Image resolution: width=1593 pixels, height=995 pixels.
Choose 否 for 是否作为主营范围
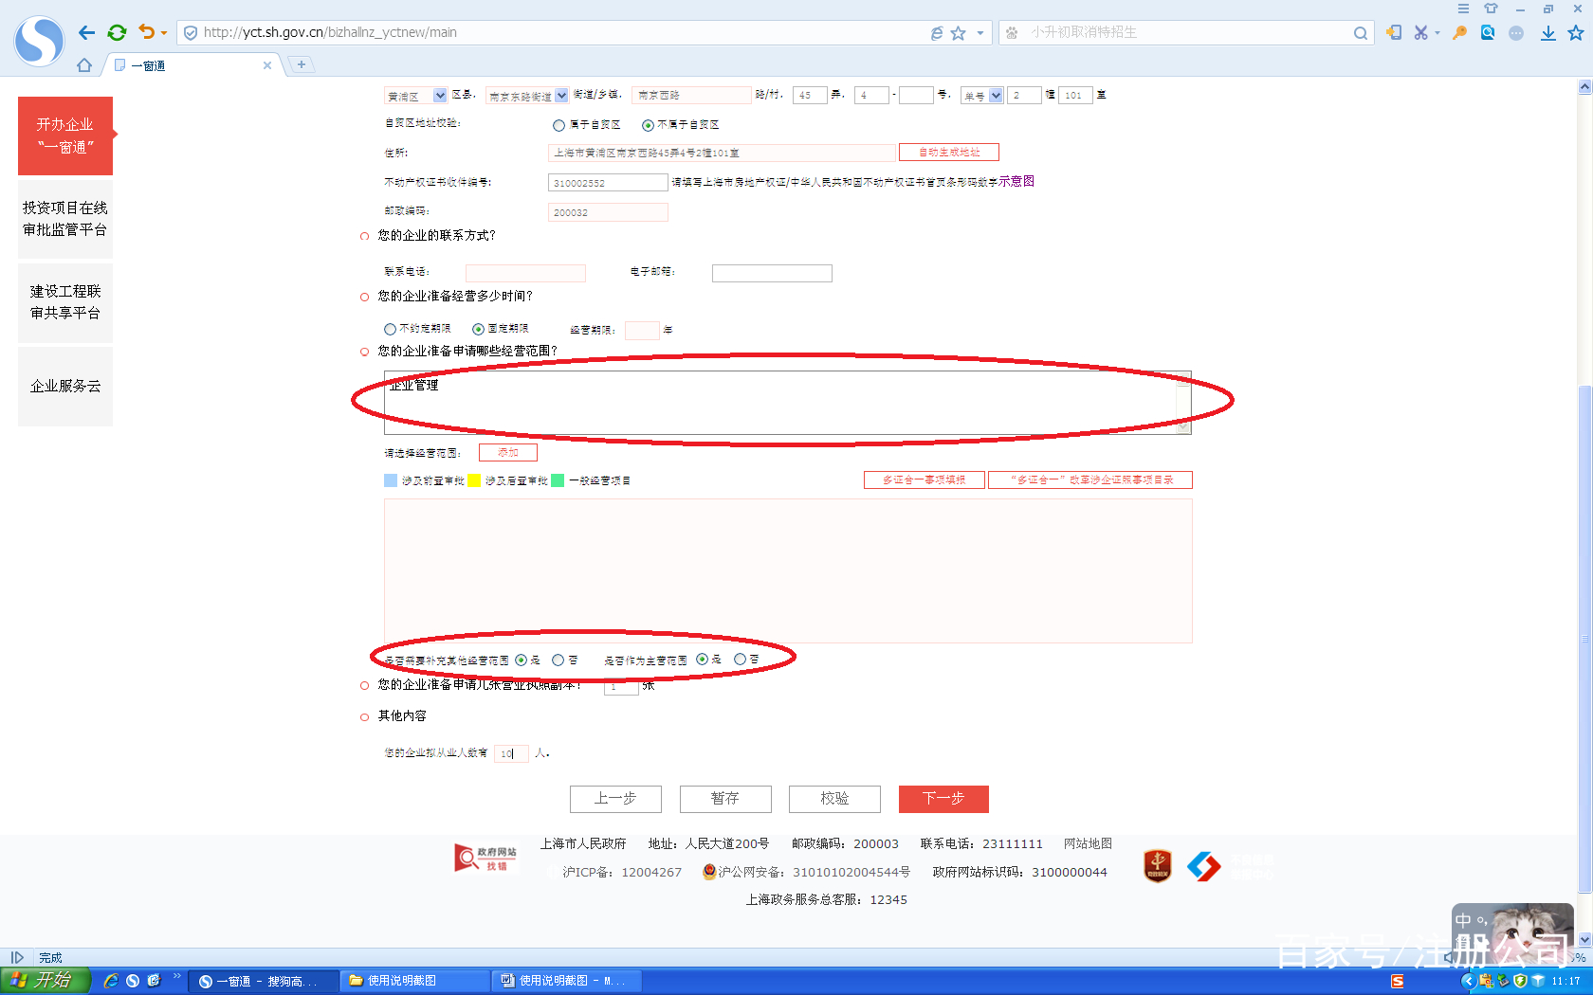[x=740, y=660]
